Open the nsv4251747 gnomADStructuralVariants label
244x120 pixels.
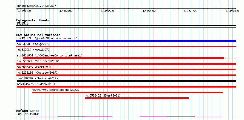[x=47, y=38]
